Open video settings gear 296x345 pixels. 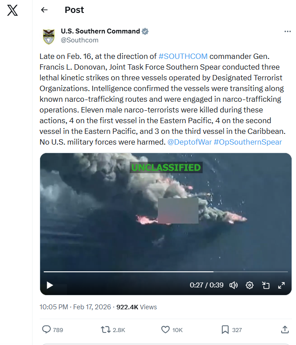click(x=249, y=285)
